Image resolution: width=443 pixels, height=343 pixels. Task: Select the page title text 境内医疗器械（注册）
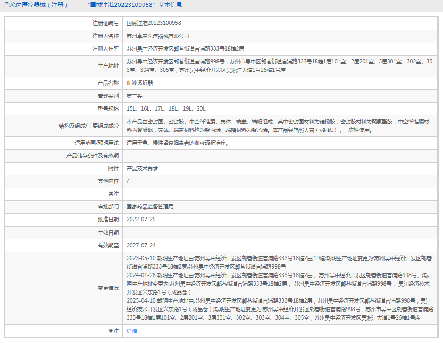39,5
